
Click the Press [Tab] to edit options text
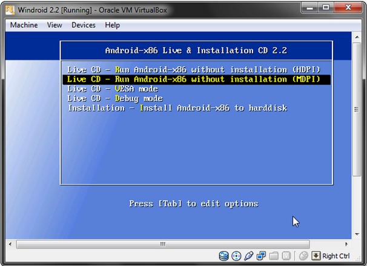click(194, 204)
